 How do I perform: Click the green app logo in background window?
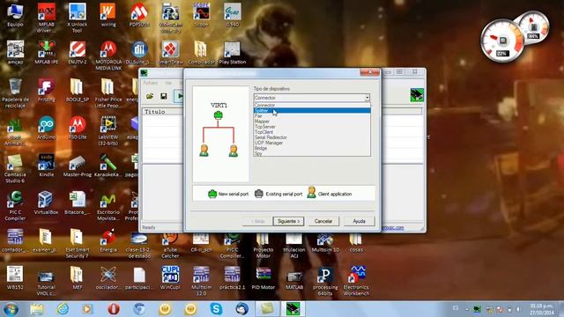tap(417, 95)
